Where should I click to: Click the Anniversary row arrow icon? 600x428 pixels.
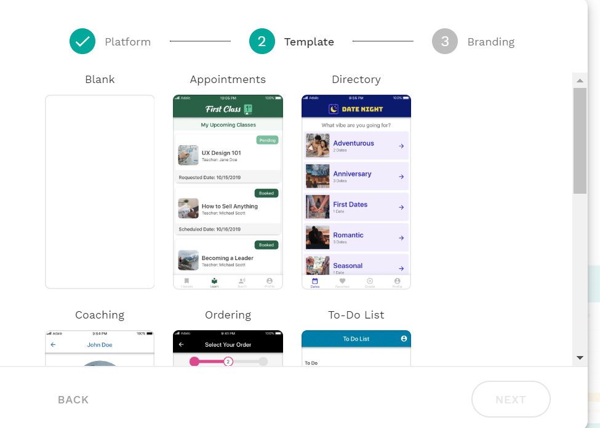(x=401, y=176)
